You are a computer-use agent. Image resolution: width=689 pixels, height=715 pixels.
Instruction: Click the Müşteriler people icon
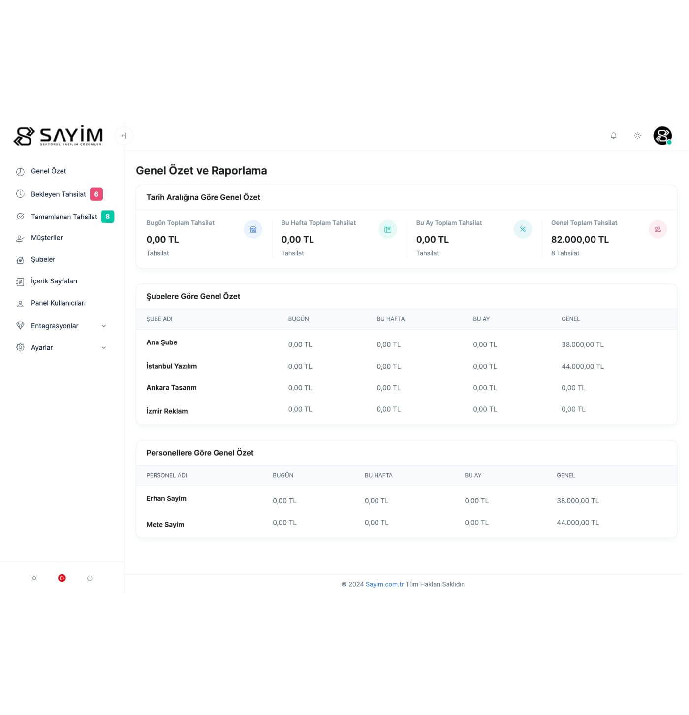[20, 238]
